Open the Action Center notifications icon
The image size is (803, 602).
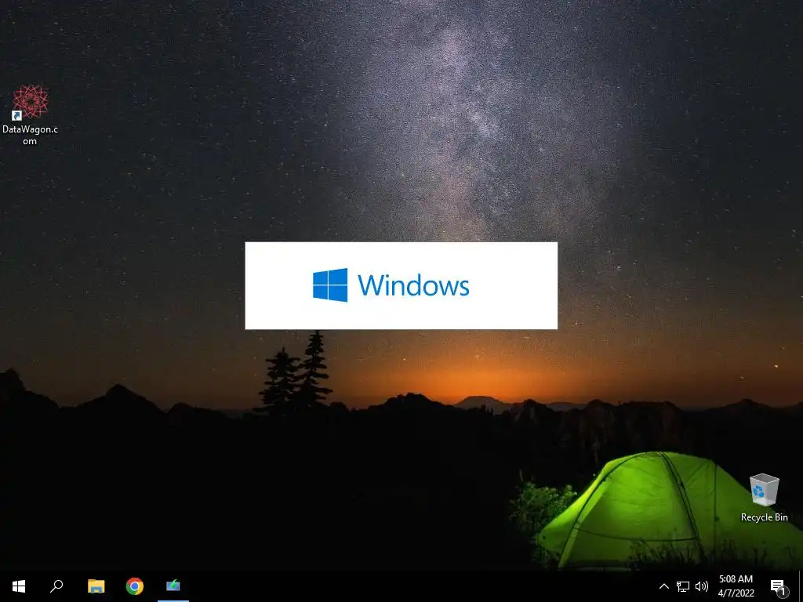(x=779, y=586)
